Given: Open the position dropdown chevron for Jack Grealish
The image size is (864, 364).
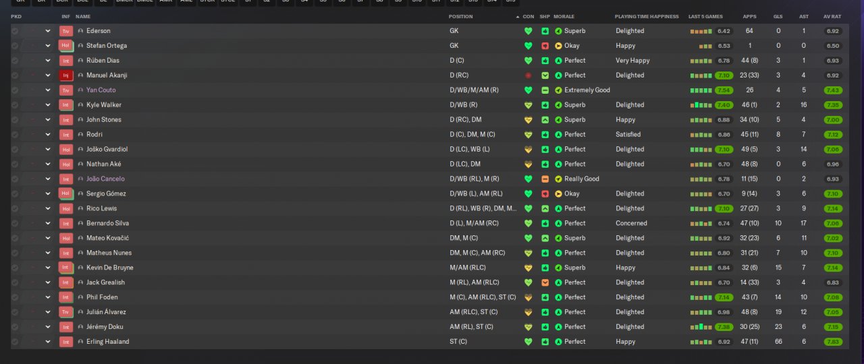Looking at the screenshot, I should [48, 282].
